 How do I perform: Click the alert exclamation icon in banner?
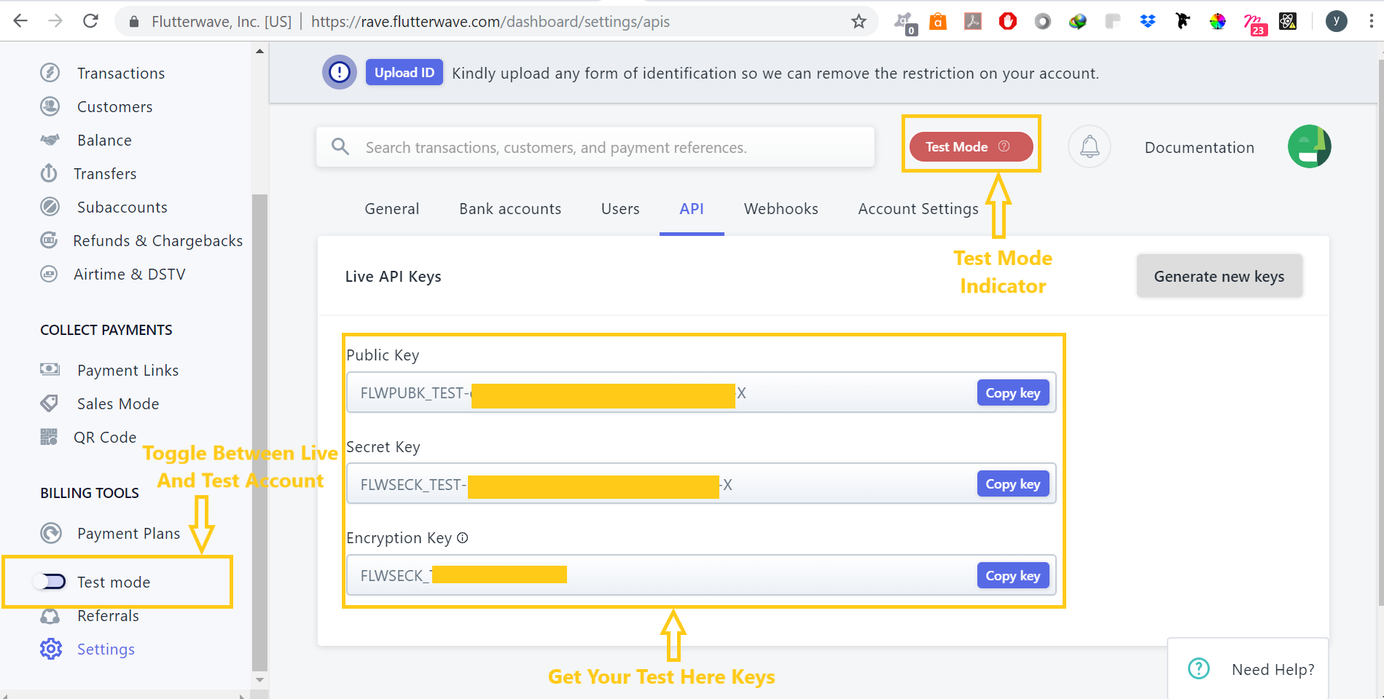(x=340, y=72)
